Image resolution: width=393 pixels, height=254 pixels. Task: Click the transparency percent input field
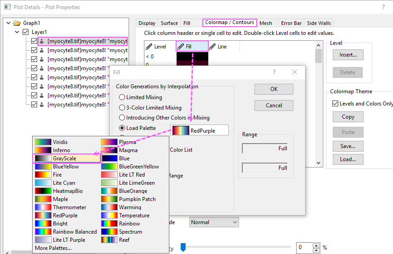[305, 248]
